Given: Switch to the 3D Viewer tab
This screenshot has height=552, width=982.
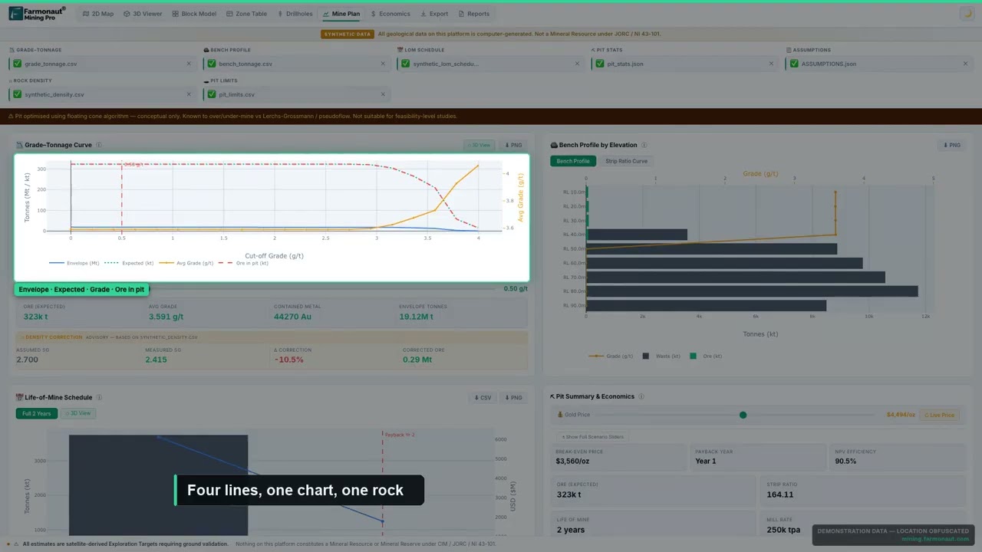Looking at the screenshot, I should [143, 14].
